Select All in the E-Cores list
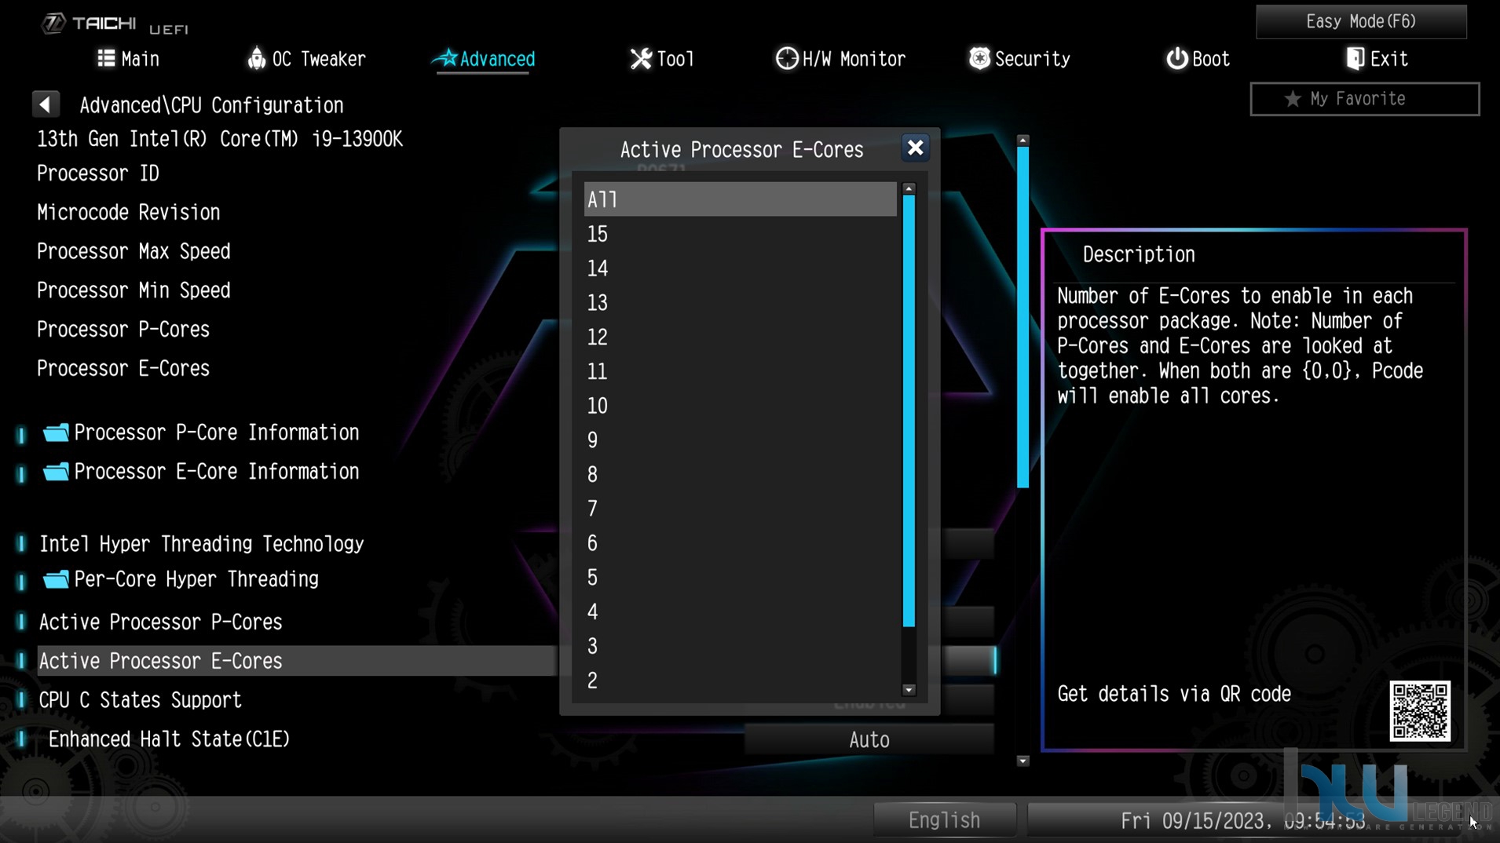Viewport: 1500px width, 843px height. pyautogui.click(x=740, y=199)
